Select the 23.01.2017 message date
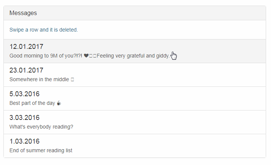 click(x=26, y=70)
